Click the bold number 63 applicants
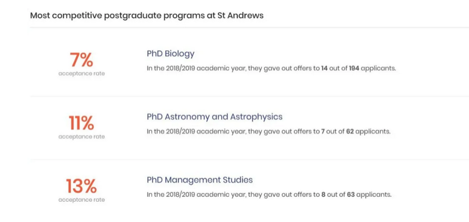This screenshot has height=222, width=469. [x=351, y=195]
